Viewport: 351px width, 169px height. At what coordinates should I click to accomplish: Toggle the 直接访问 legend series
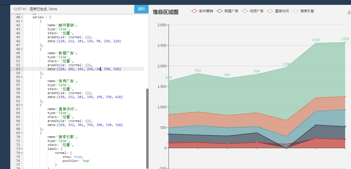pos(278,11)
